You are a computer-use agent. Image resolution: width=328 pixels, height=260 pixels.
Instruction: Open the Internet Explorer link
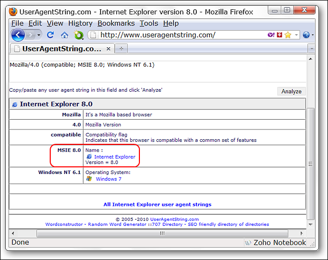[x=114, y=157]
